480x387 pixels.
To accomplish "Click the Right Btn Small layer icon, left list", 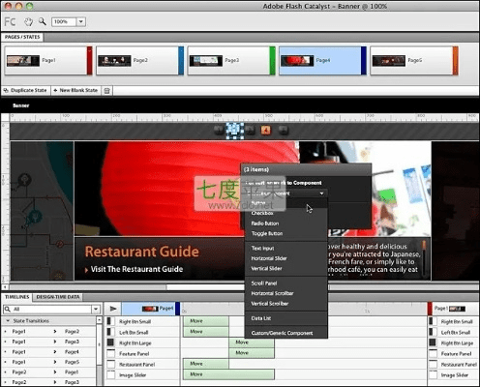I will click(x=109, y=321).
